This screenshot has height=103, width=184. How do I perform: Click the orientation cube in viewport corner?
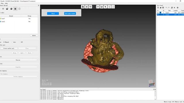tap(152, 83)
